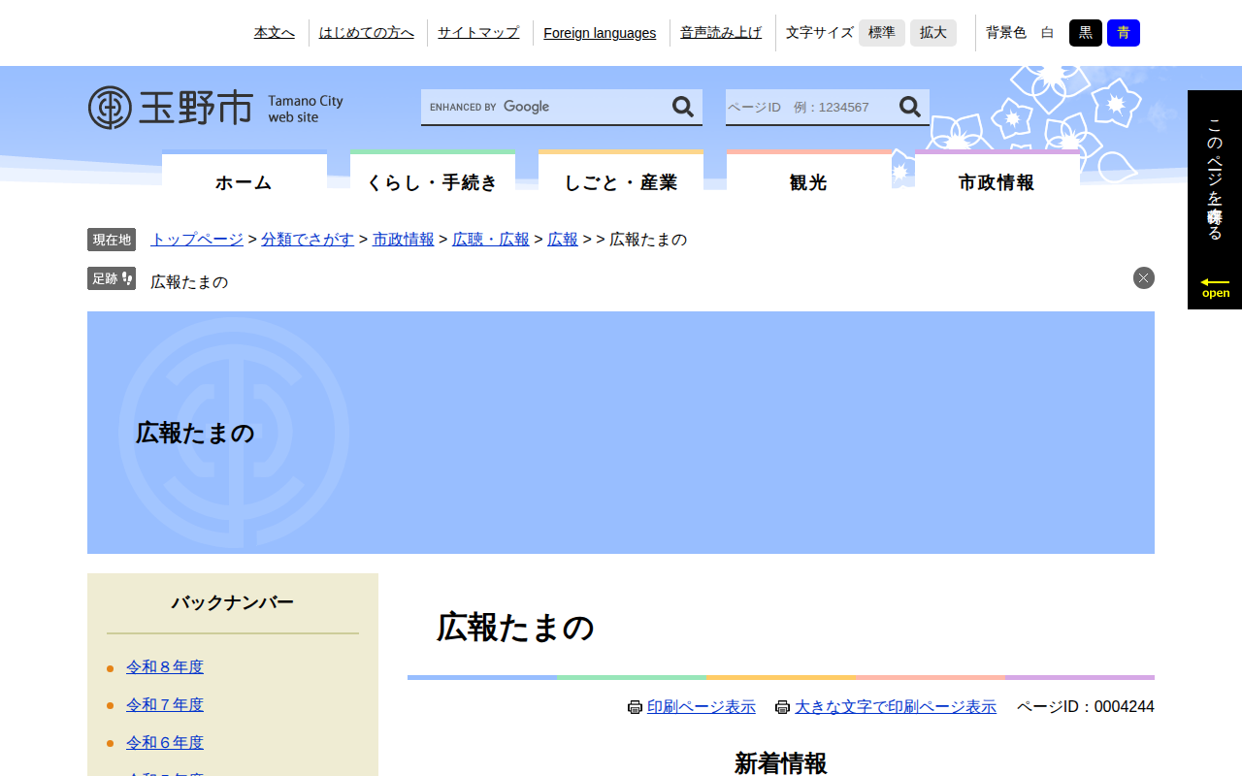Screen dimensions: 1242x776
Task: Focus the ページID input field
Action: [x=810, y=107]
